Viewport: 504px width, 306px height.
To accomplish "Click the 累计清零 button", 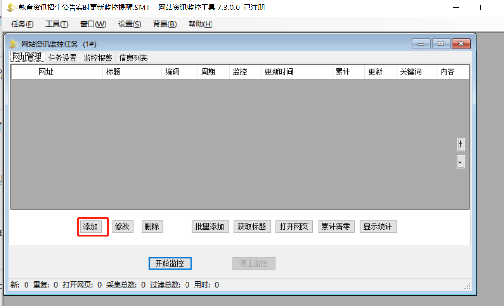I will (336, 227).
